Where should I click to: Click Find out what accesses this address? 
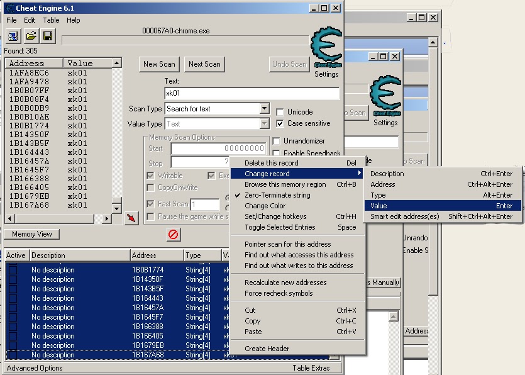(297, 255)
